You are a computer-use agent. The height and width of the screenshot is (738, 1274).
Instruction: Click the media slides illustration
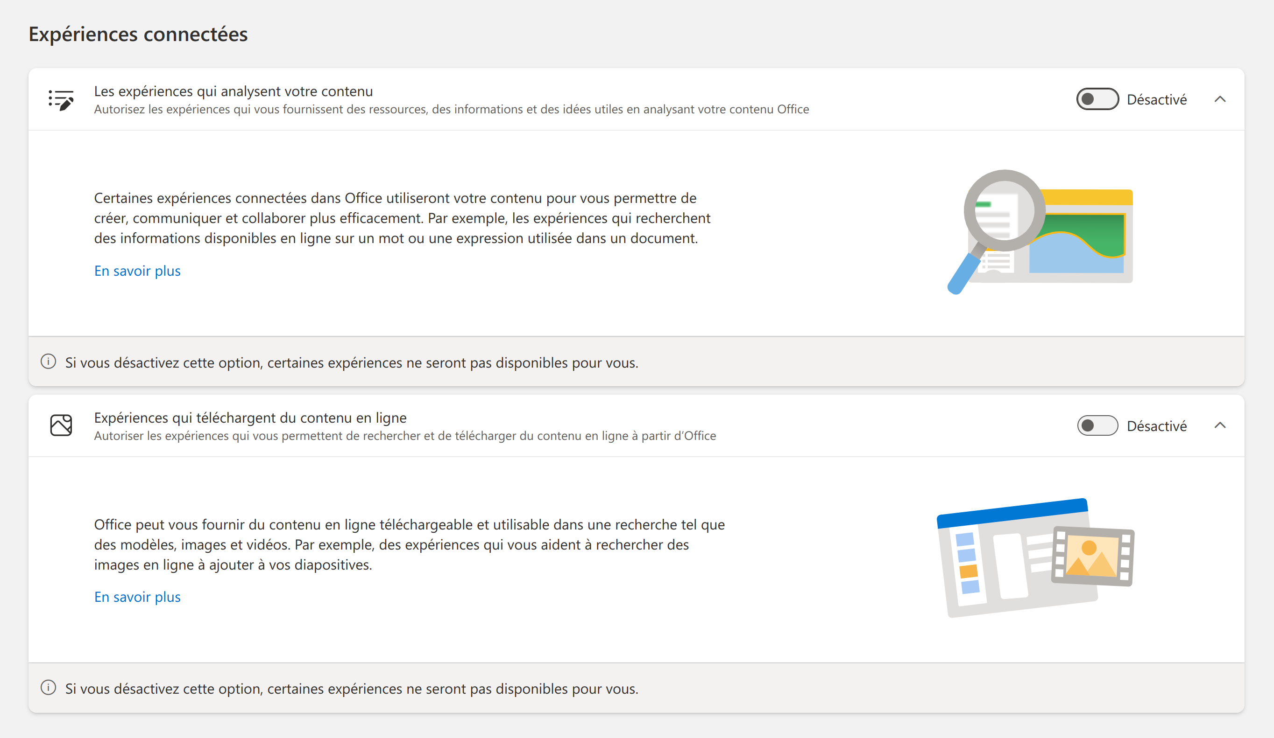tap(1035, 557)
